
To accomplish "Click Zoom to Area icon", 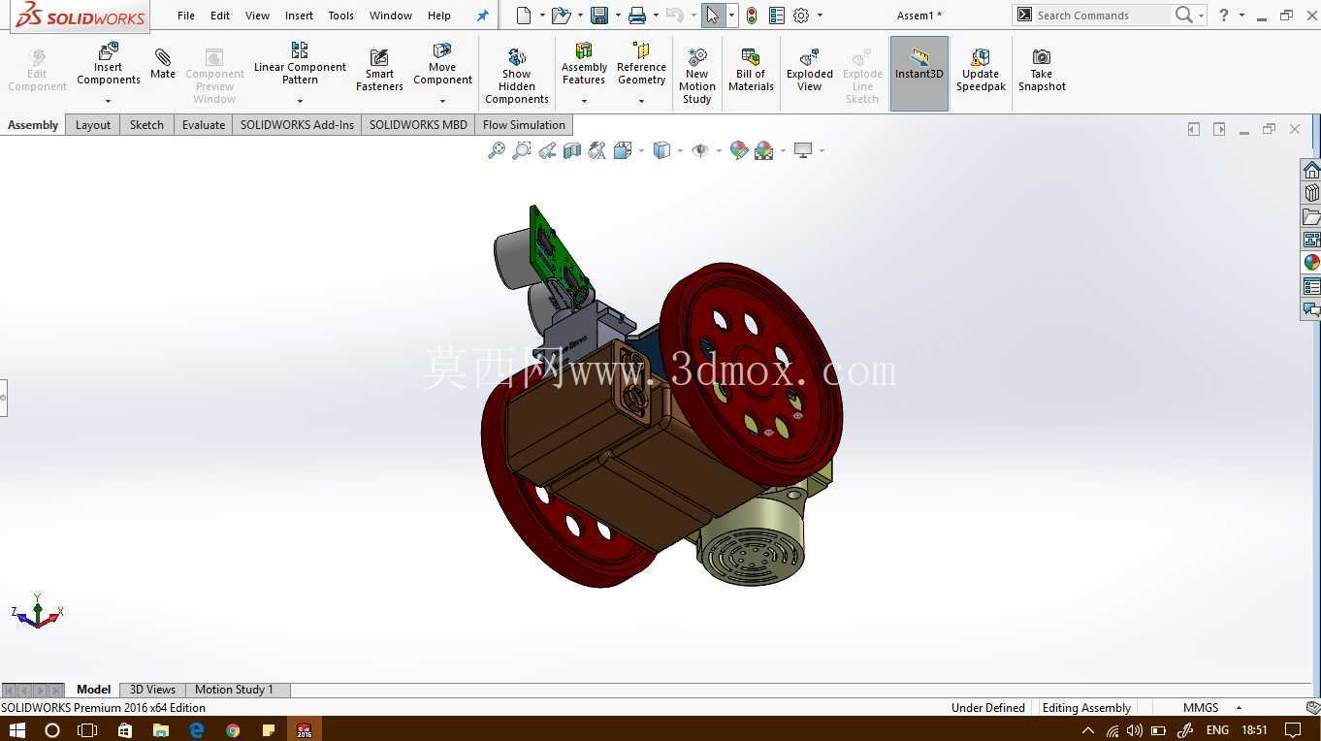I will tap(522, 150).
